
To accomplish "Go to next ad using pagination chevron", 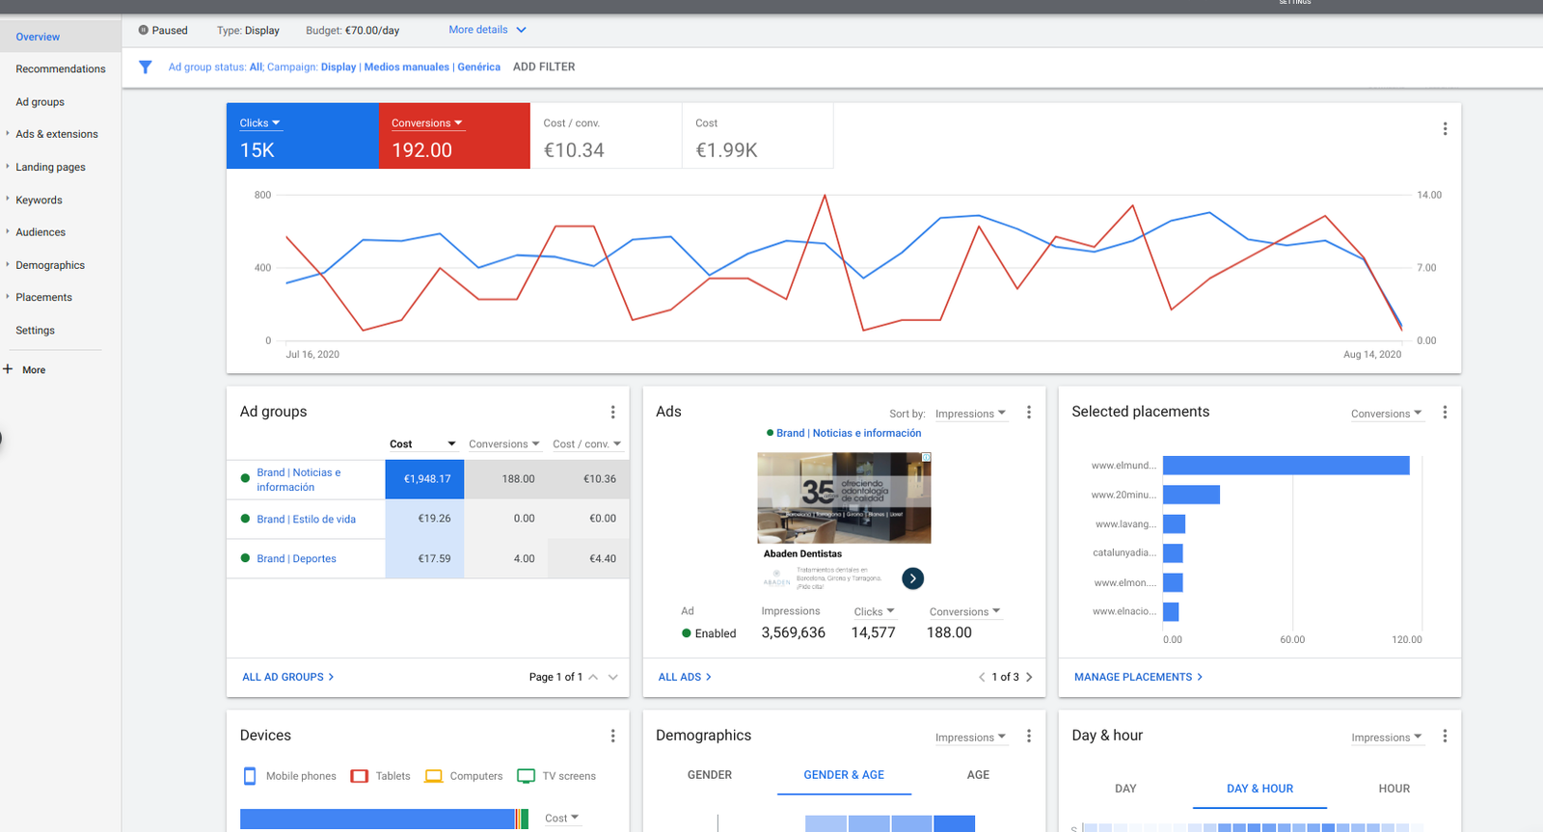I will (1029, 677).
